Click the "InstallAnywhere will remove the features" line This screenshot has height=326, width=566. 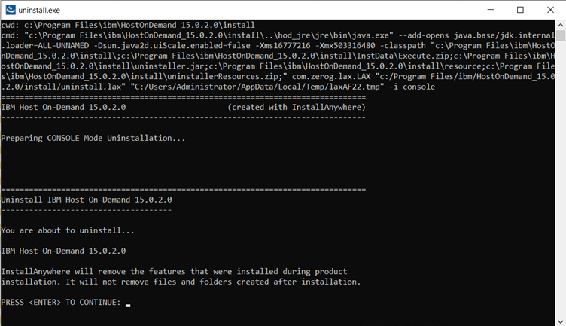[174, 272]
